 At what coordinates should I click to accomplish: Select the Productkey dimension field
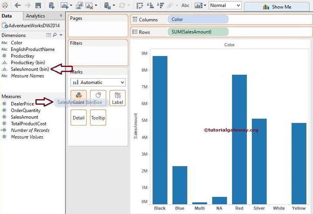pos(23,56)
